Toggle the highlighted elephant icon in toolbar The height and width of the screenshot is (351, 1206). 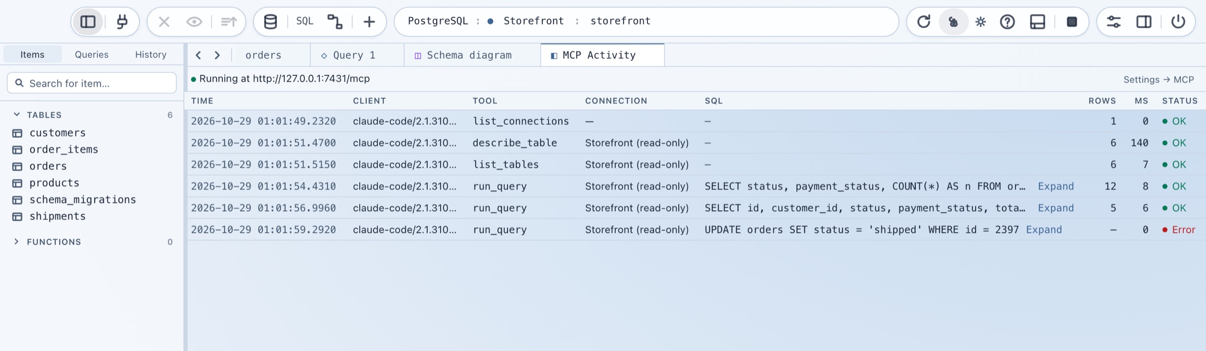(x=953, y=21)
